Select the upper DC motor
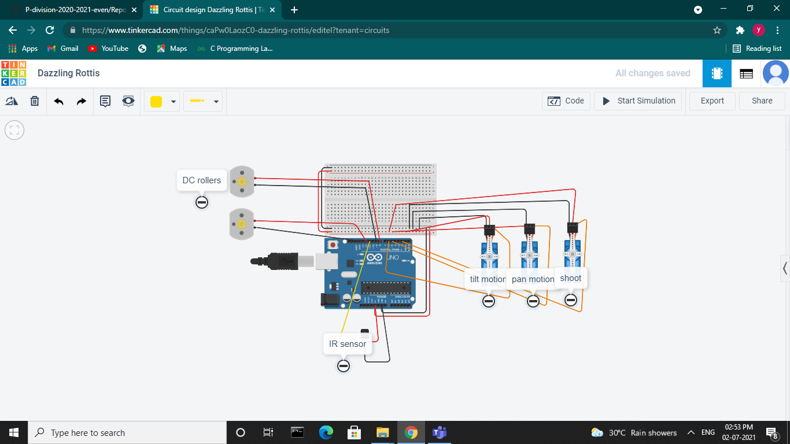Screen dimensions: 790x444 [242, 182]
